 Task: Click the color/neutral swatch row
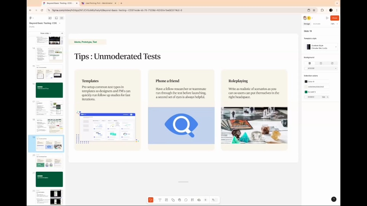(x=317, y=87)
